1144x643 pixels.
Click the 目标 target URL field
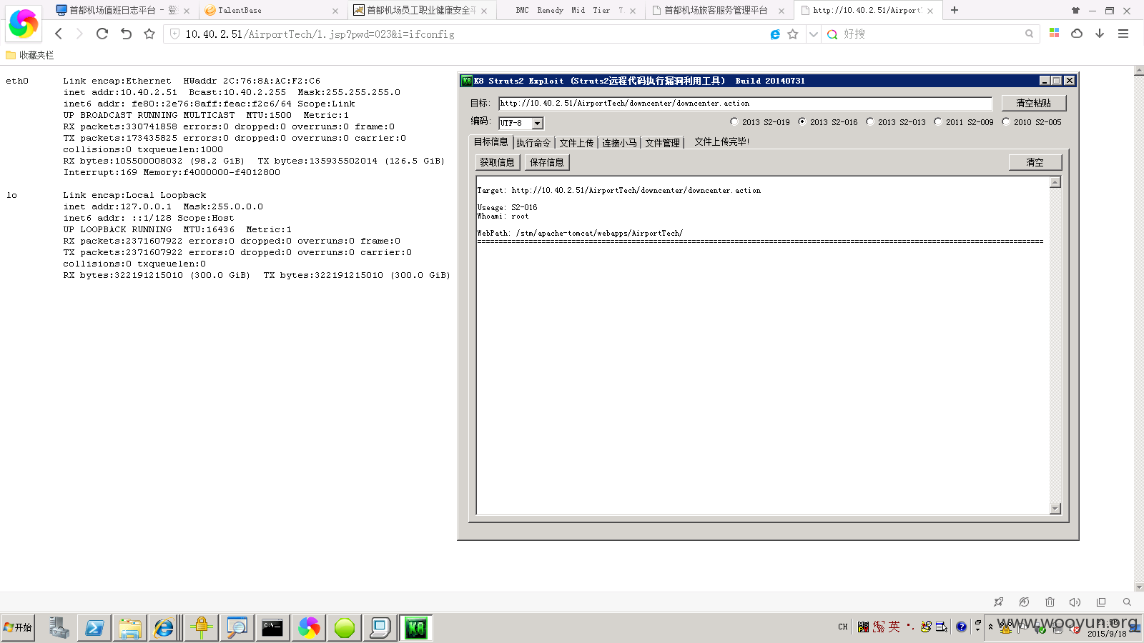point(745,104)
